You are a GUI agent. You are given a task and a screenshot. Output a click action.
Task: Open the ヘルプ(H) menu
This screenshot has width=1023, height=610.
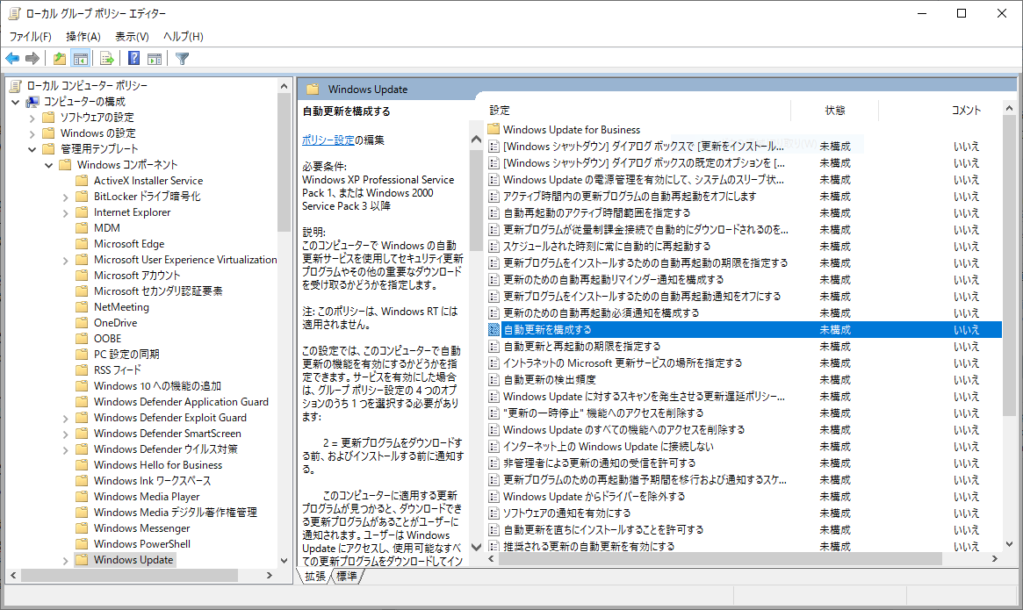(x=184, y=37)
